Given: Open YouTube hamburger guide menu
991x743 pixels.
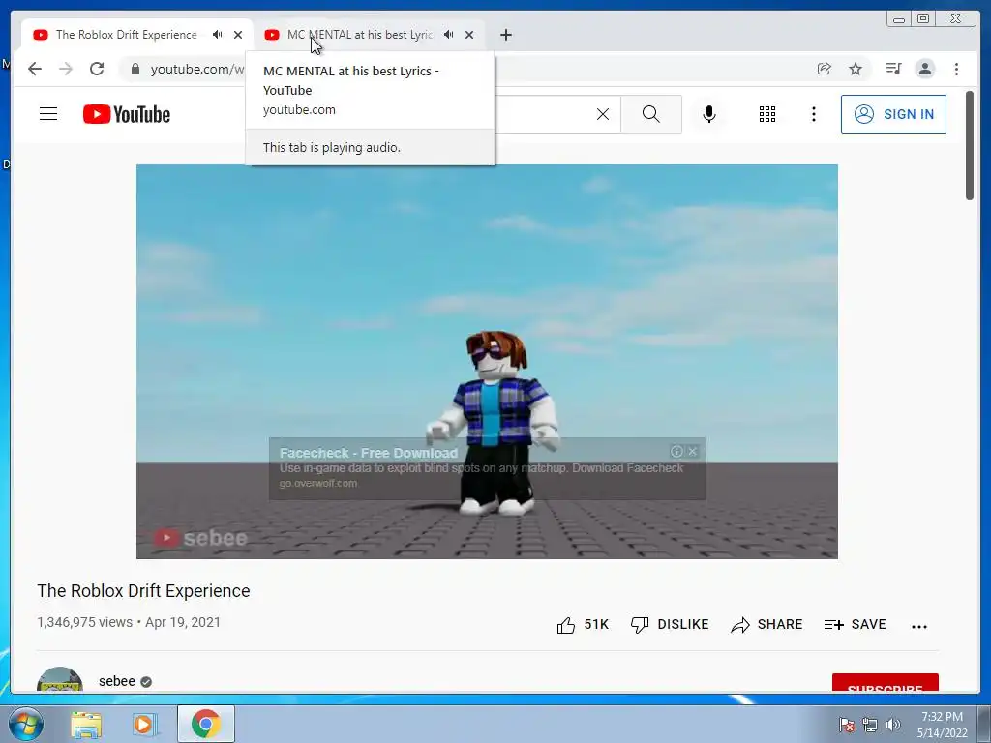Looking at the screenshot, I should coord(48,114).
